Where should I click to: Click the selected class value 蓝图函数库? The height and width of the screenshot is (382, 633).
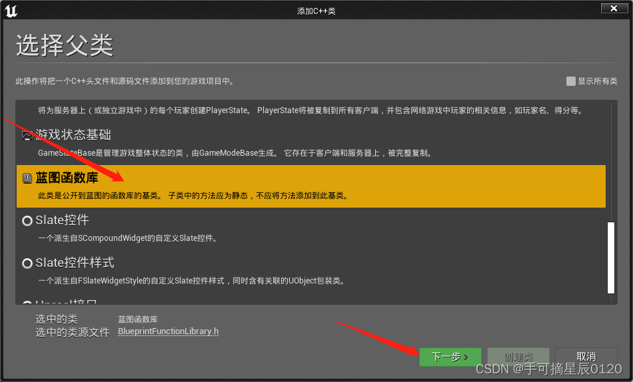(x=138, y=319)
